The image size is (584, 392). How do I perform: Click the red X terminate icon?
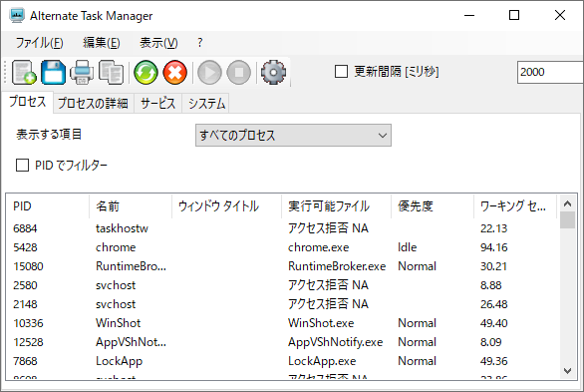(x=175, y=72)
